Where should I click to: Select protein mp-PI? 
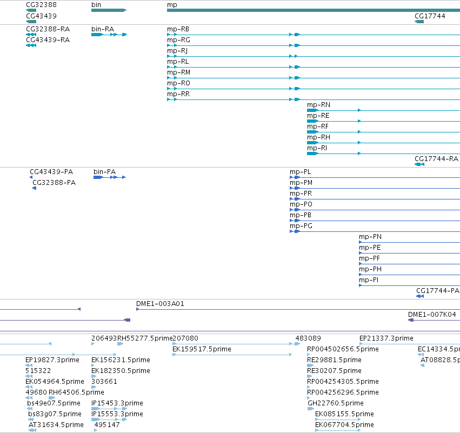click(369, 280)
